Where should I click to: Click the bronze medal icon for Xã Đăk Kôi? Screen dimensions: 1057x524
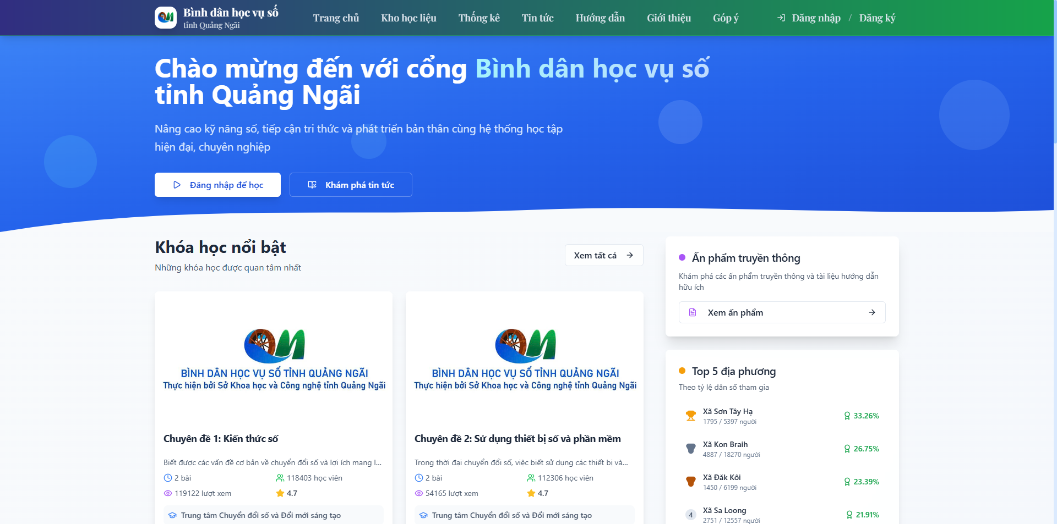pos(690,482)
